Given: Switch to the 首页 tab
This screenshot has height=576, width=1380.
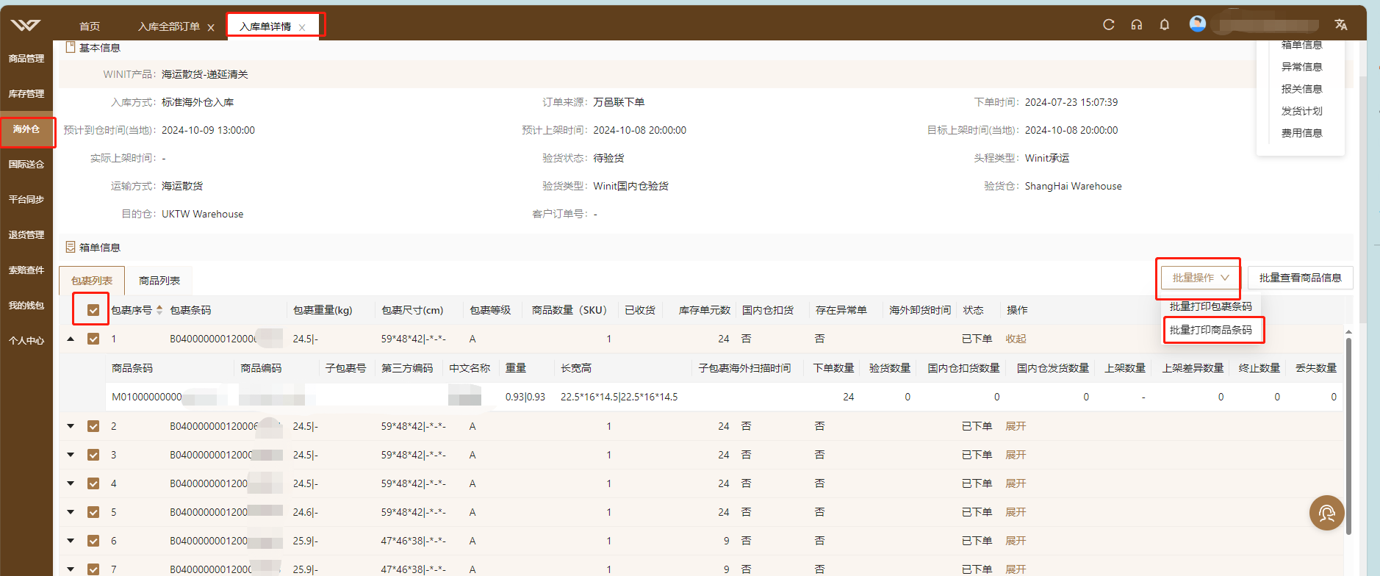Looking at the screenshot, I should pos(90,26).
